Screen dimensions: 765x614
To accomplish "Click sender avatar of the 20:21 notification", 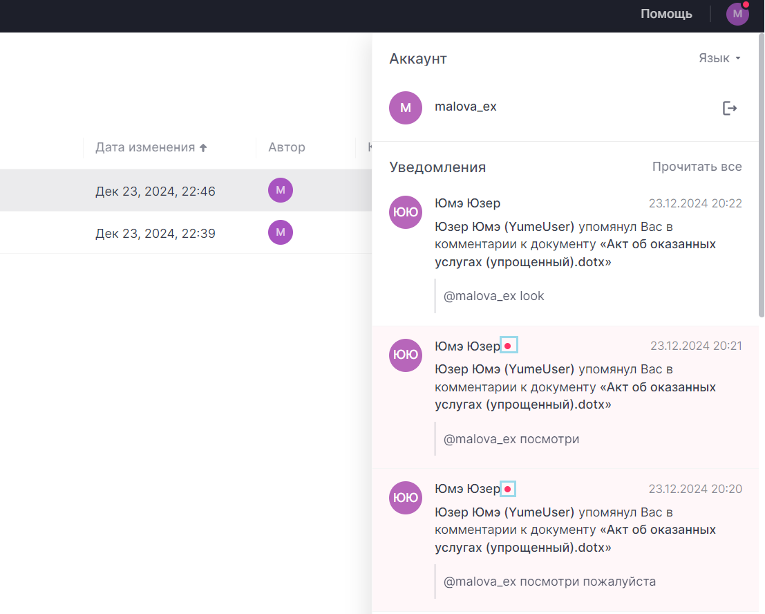I will 406,355.
